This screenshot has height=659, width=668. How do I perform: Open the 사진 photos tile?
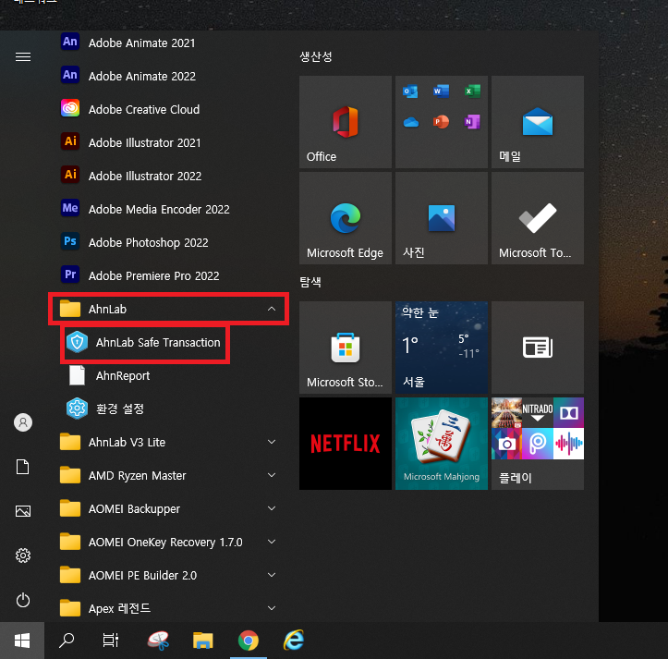click(x=442, y=218)
